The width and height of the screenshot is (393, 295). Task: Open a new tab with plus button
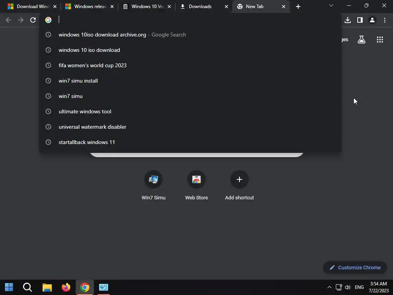(298, 7)
